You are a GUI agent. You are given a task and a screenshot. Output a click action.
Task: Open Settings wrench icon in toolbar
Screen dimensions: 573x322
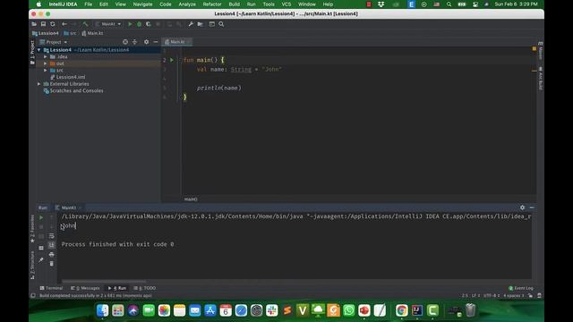click(x=191, y=24)
